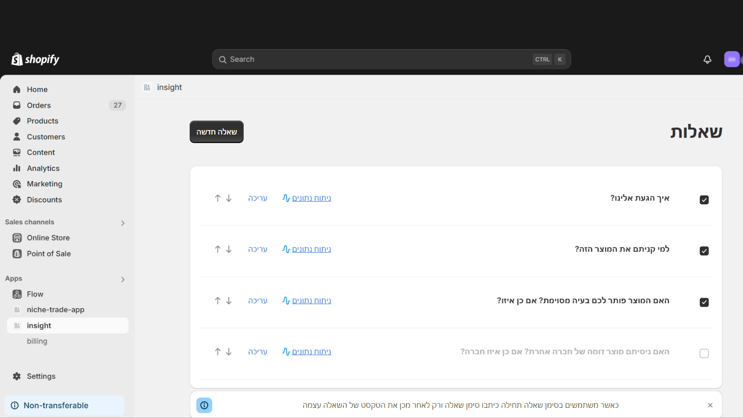Open the Point of Sale channel icon
Screen dimensions: 743x418
click(17, 254)
